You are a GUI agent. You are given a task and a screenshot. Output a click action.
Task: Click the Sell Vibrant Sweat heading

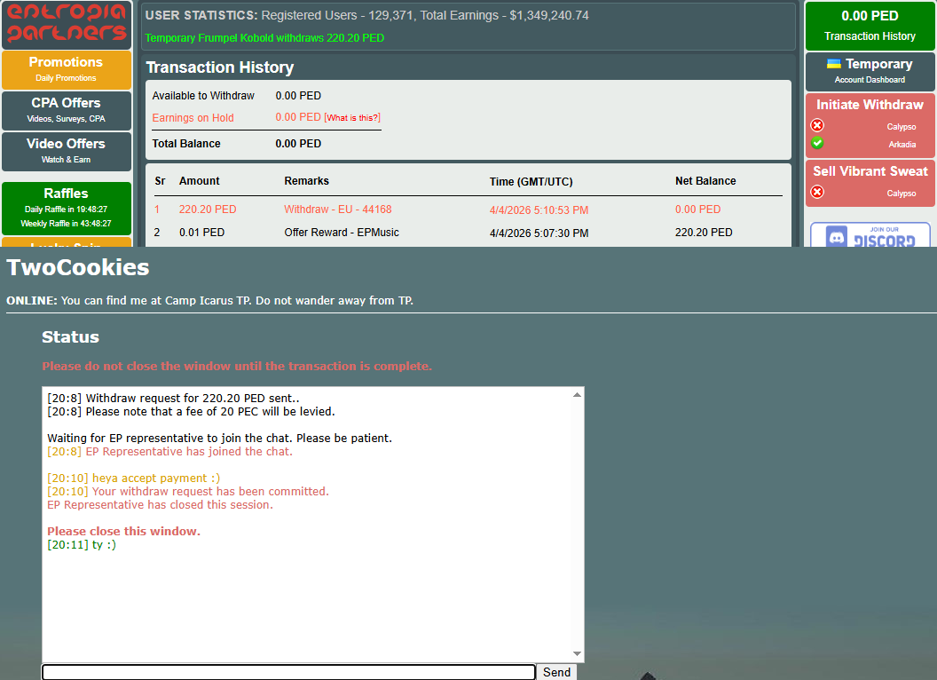click(870, 171)
